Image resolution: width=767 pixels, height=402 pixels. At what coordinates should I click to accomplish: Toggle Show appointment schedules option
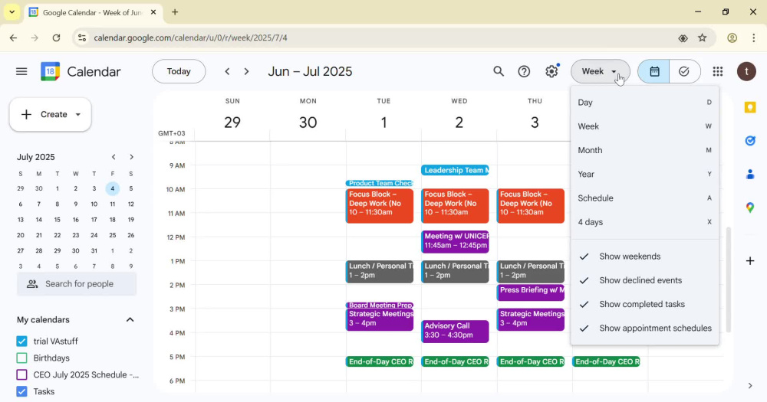pyautogui.click(x=645, y=328)
